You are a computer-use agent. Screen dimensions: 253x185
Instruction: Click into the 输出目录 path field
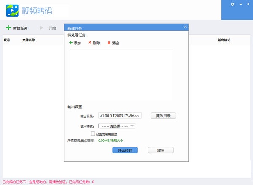[120, 116]
